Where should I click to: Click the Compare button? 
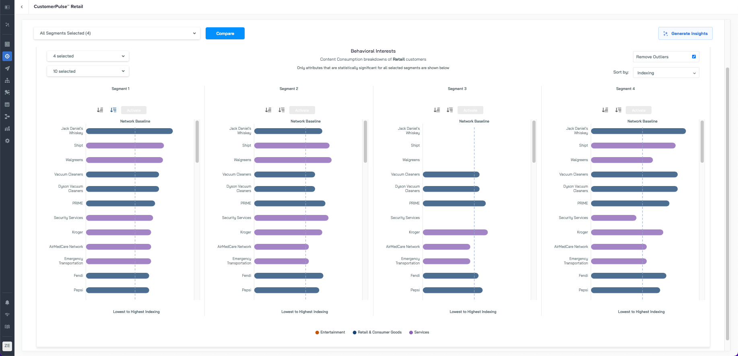click(225, 33)
